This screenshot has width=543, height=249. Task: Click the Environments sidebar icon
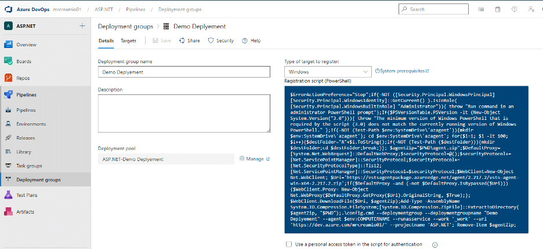[9, 124]
